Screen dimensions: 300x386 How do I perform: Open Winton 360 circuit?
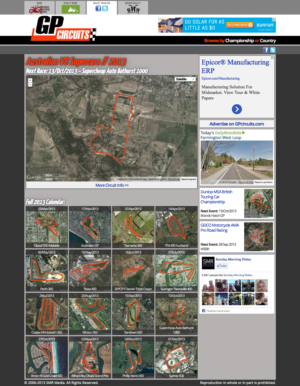(90, 314)
